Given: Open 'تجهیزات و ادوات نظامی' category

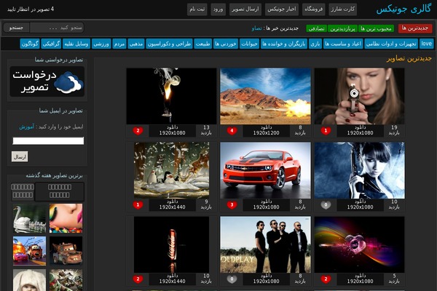Looking at the screenshot, I should [x=391, y=44].
